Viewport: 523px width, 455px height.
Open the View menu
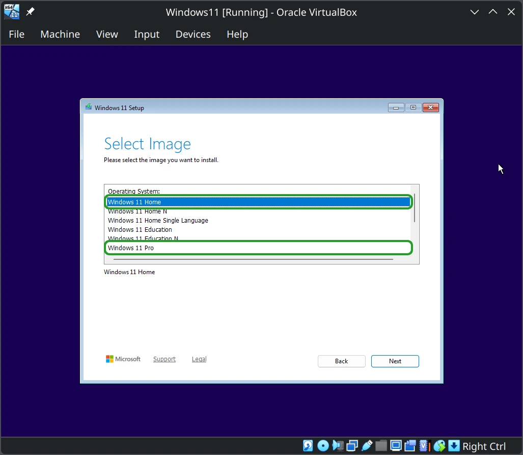click(x=107, y=34)
